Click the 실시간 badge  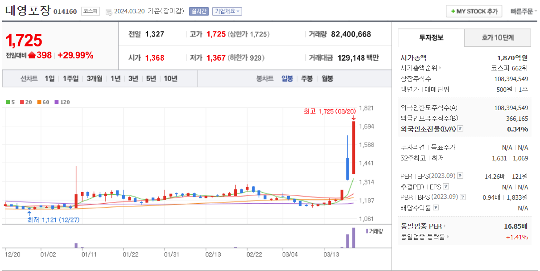[x=198, y=11]
